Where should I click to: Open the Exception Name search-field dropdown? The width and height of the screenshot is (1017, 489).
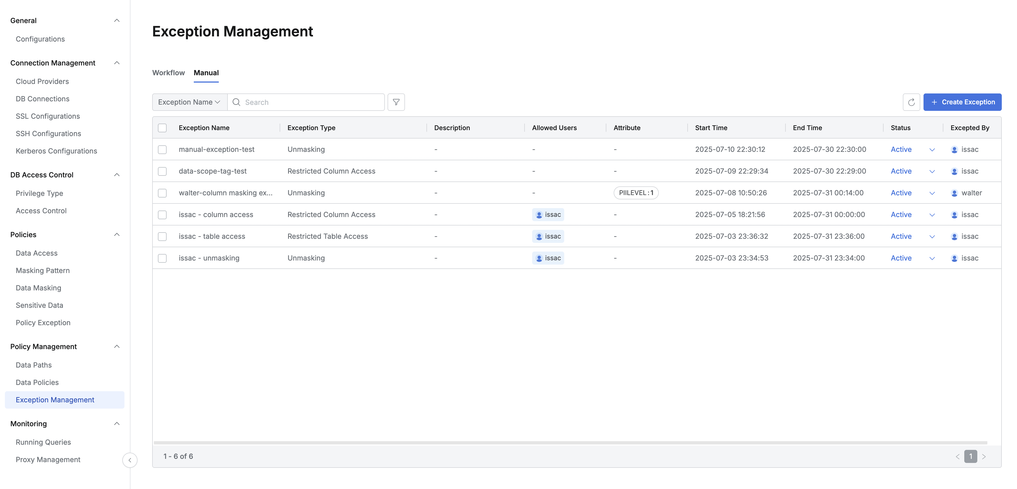coord(189,102)
